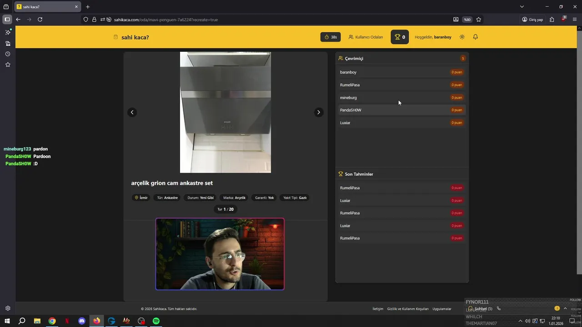Screen dimensions: 582x327
Task: Click the Yakıt Tipi: Gazlı tag
Action: (295, 198)
